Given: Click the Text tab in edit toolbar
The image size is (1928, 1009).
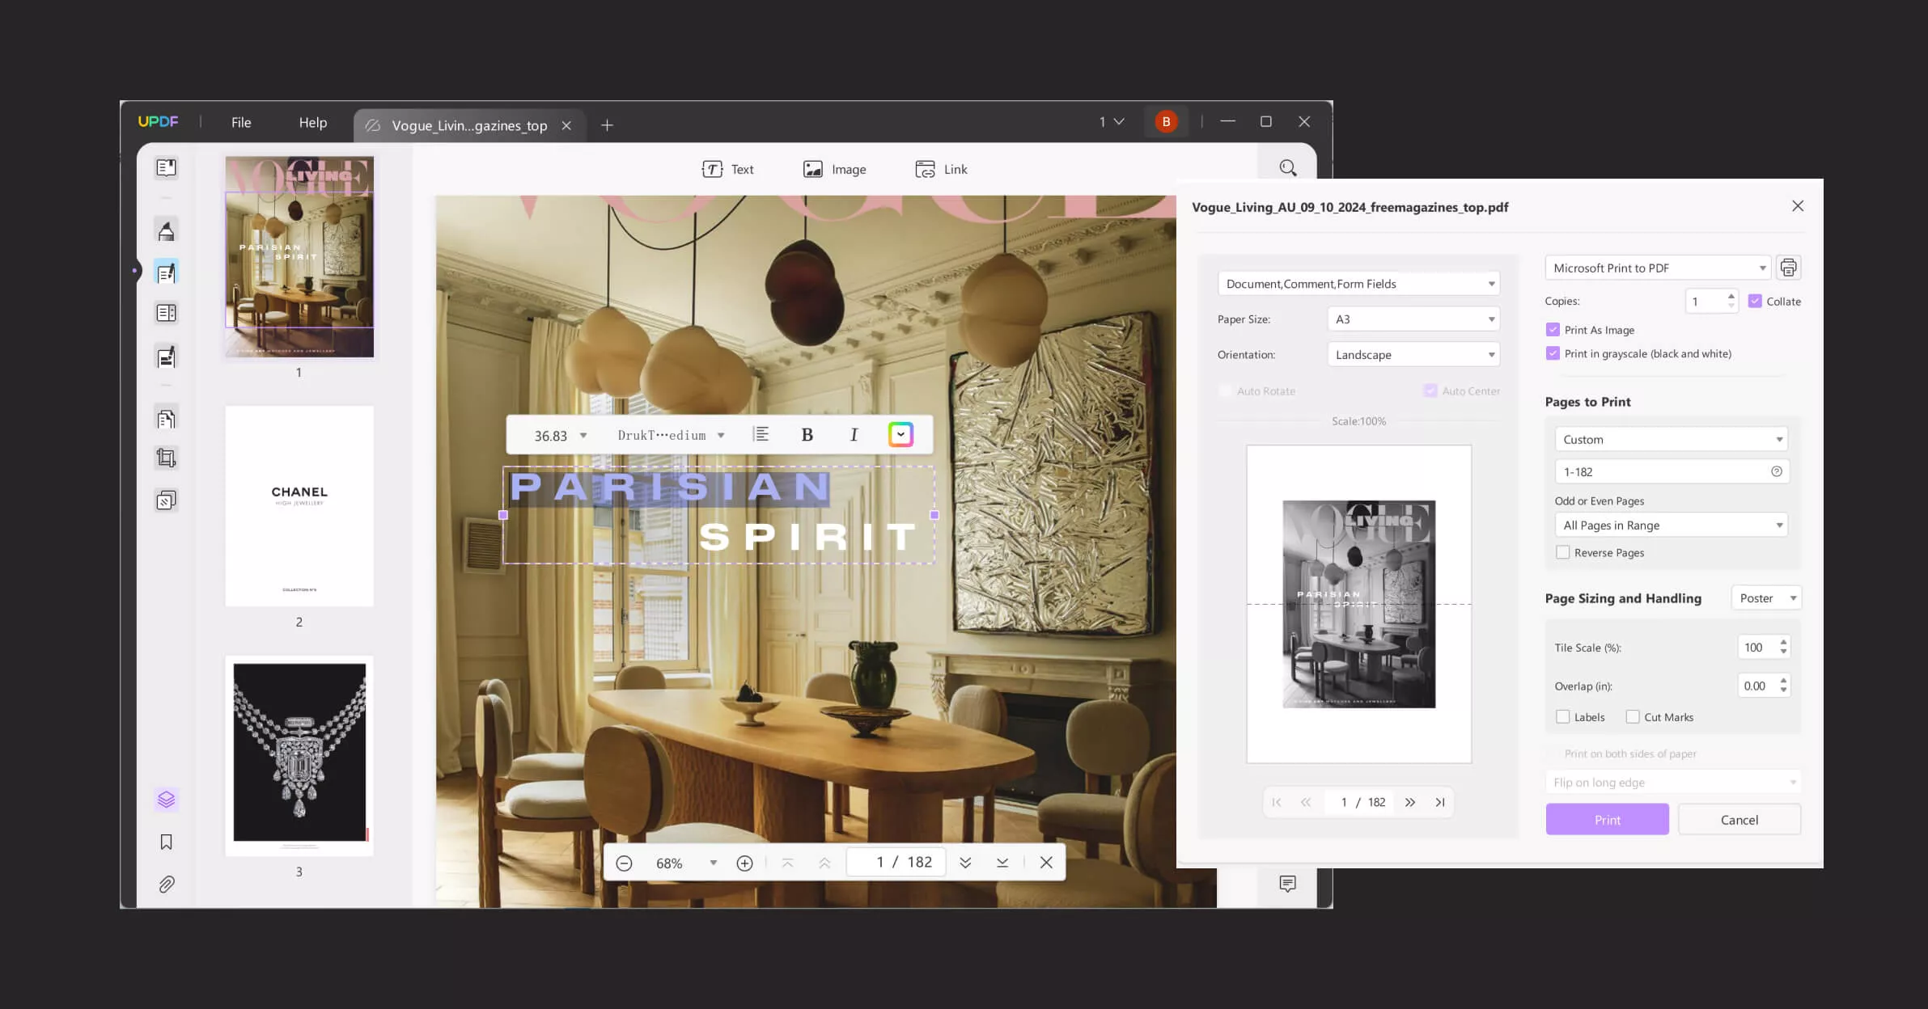Looking at the screenshot, I should point(727,168).
